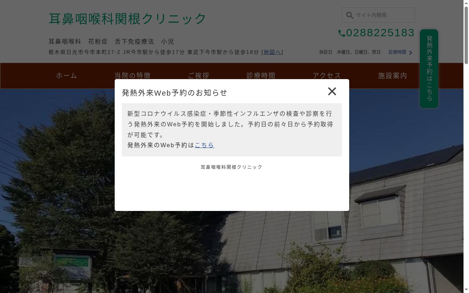Click the phone icon beside 0288225183
This screenshot has height=293, width=469.
342,33
